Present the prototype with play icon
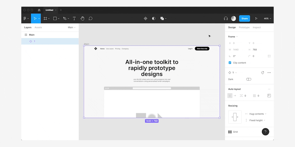 (256, 18)
